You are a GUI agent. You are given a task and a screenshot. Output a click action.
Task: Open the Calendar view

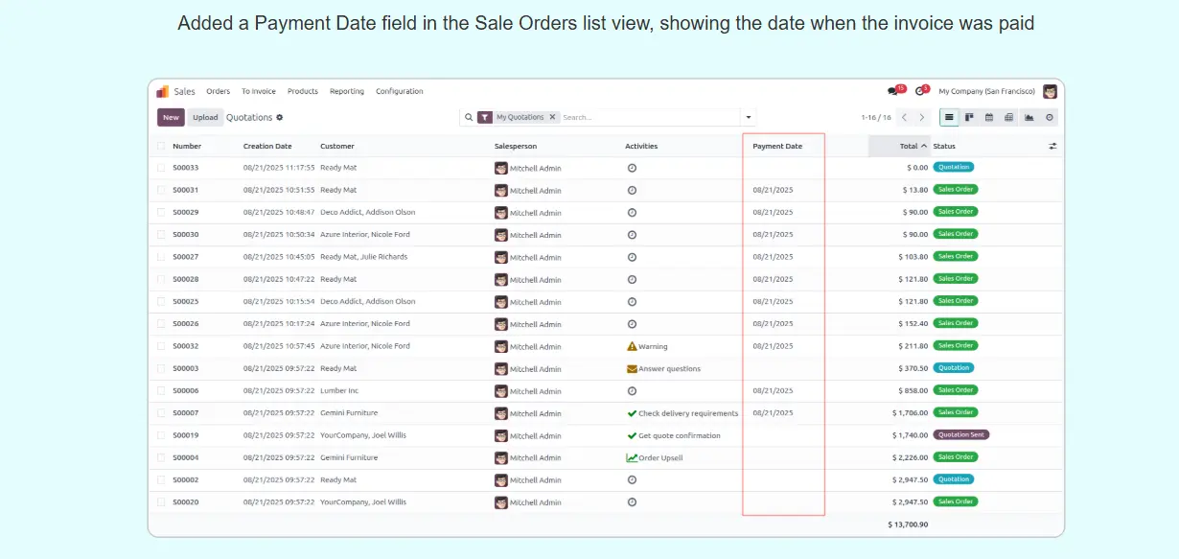tap(989, 118)
